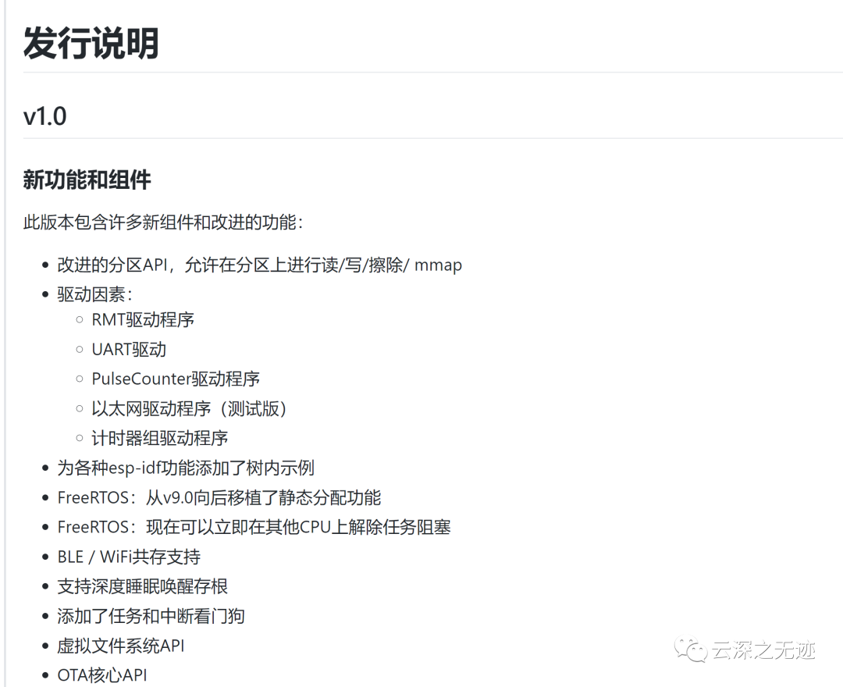Select the UART驱动 sub-item
The image size is (843, 687).
[x=129, y=350]
